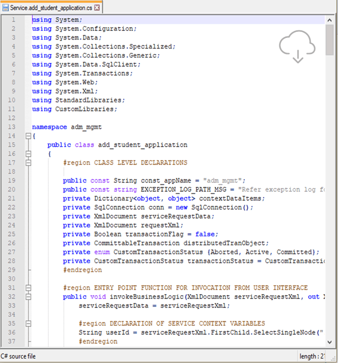Click 'C# source file' in the status bar
The image size is (338, 363).
coord(18,356)
